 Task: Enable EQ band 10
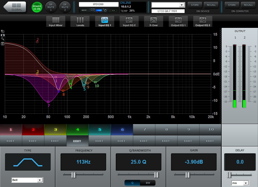point(210,130)
